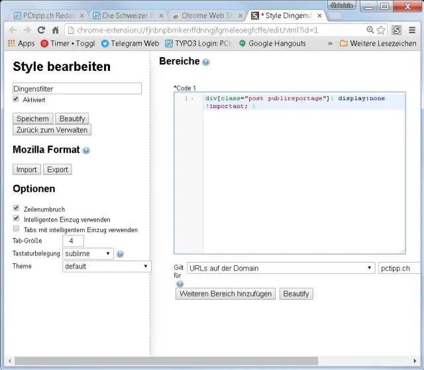The width and height of the screenshot is (424, 370).
Task: Expand the Theme default dropdown
Action: pyautogui.click(x=107, y=266)
